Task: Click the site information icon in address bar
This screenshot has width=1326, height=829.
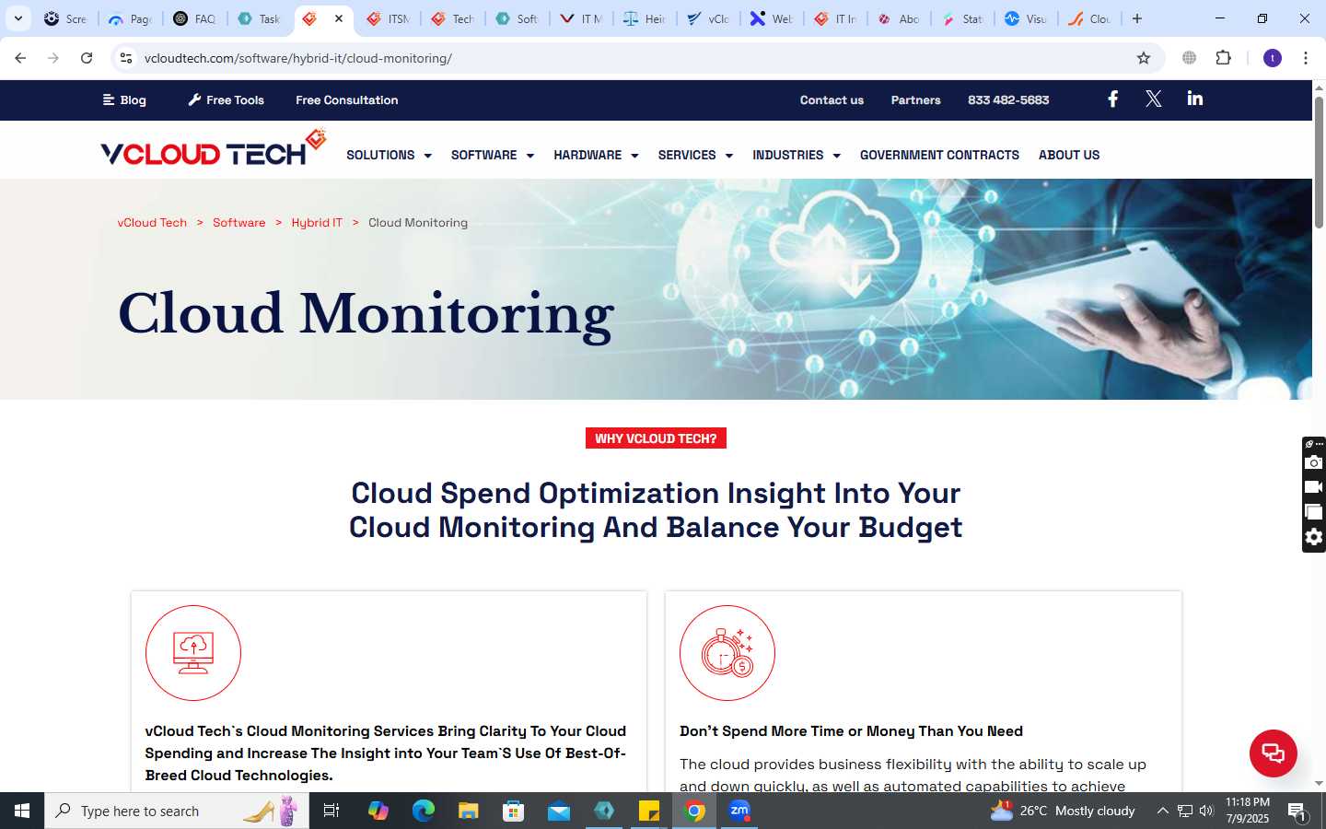Action: pyautogui.click(x=126, y=58)
